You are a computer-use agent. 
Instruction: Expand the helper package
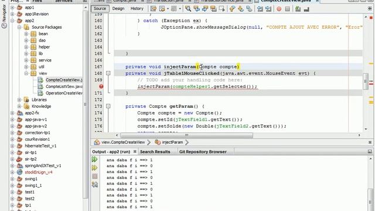click(26, 47)
